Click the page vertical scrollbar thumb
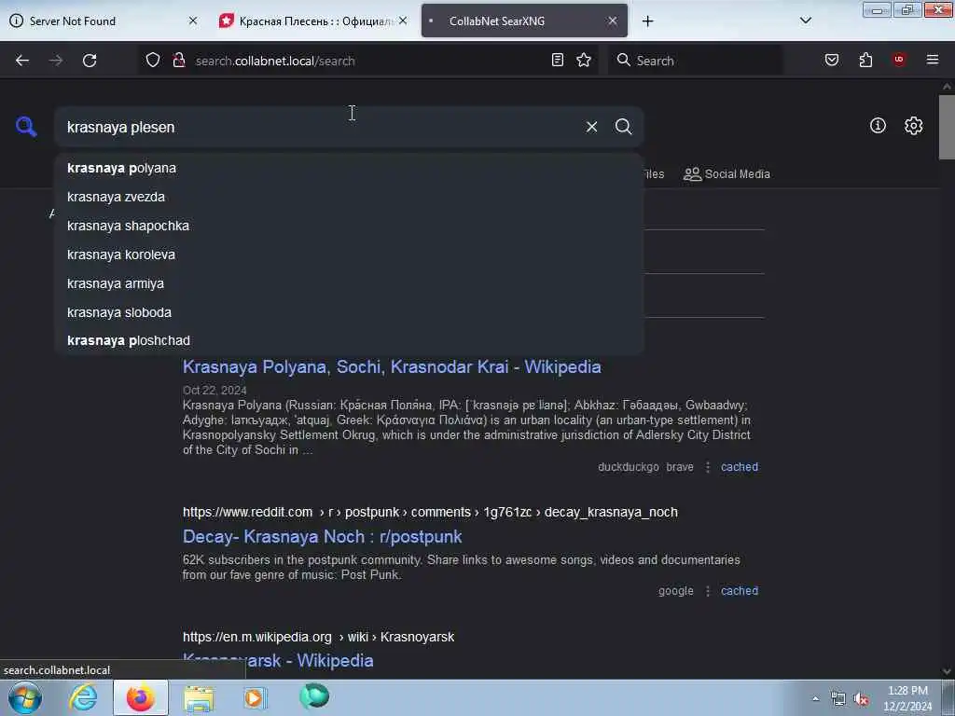This screenshot has height=716, width=955. click(947, 127)
